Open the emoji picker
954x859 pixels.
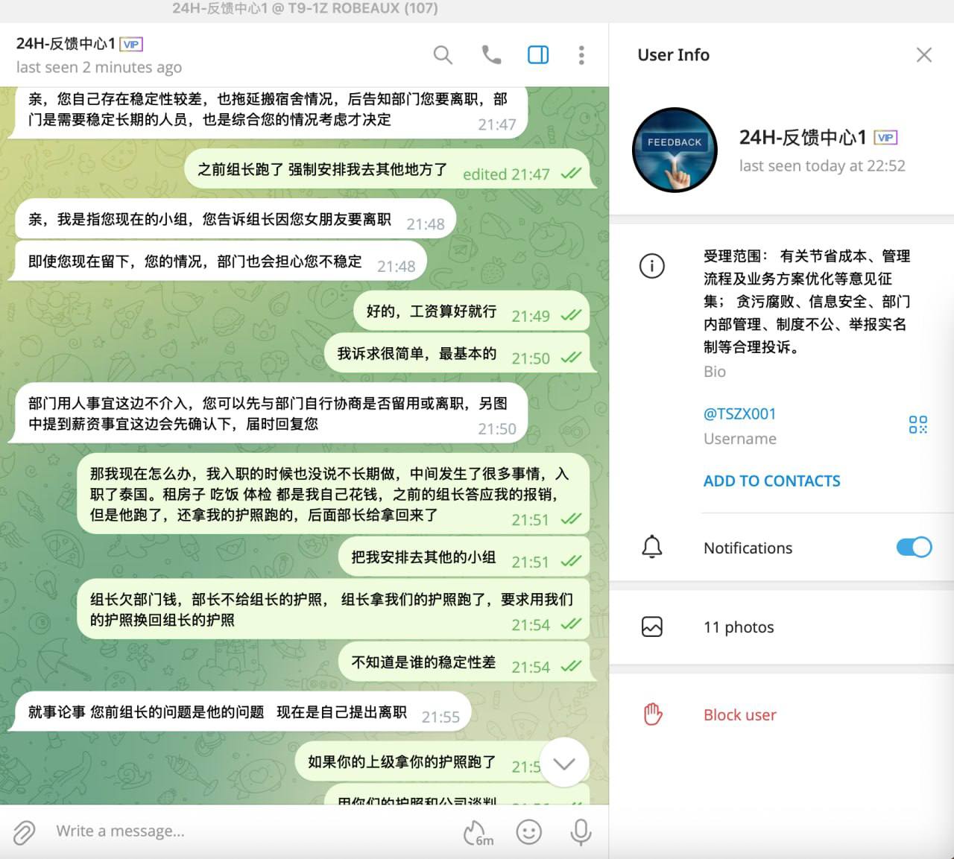coord(529,831)
